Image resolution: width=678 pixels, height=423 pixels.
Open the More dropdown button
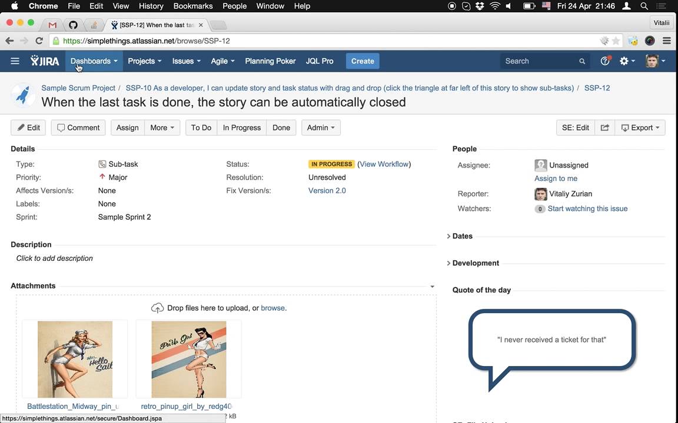pyautogui.click(x=162, y=127)
